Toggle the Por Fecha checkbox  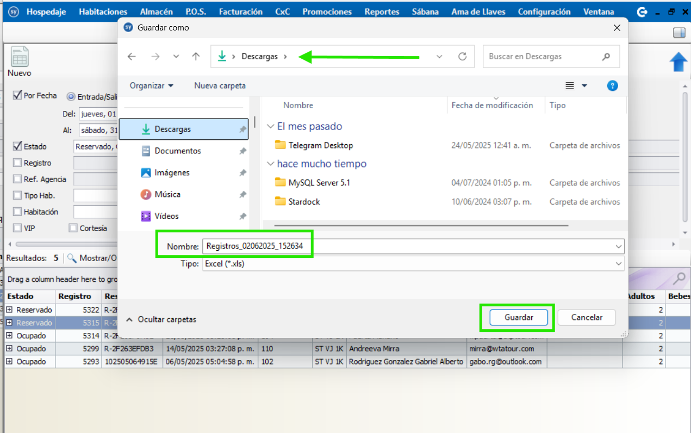tap(17, 96)
